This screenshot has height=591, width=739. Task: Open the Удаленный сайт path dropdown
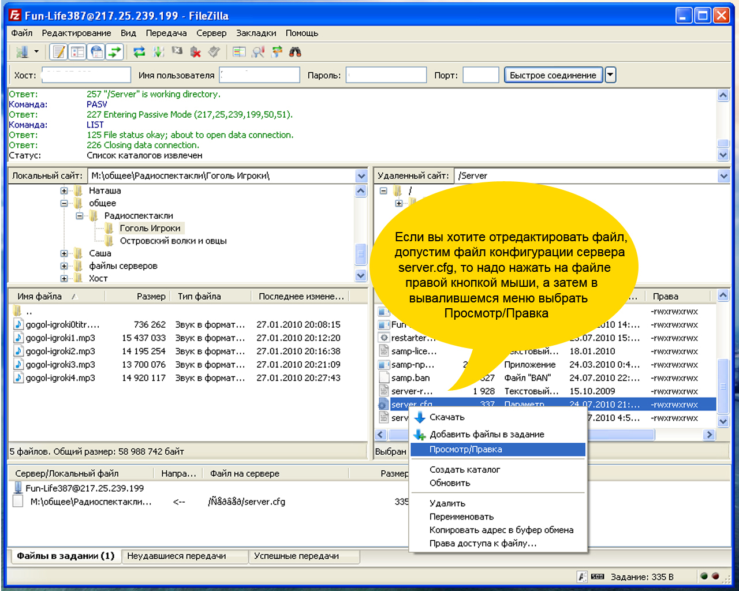click(x=723, y=175)
